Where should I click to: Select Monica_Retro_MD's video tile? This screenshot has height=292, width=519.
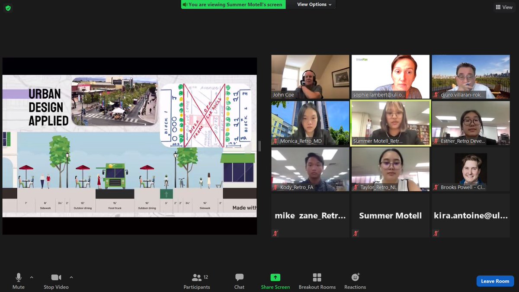(x=310, y=123)
